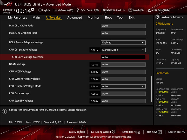Click the EZ Tuning Wizard lightbulb icon

pos(113,132)
